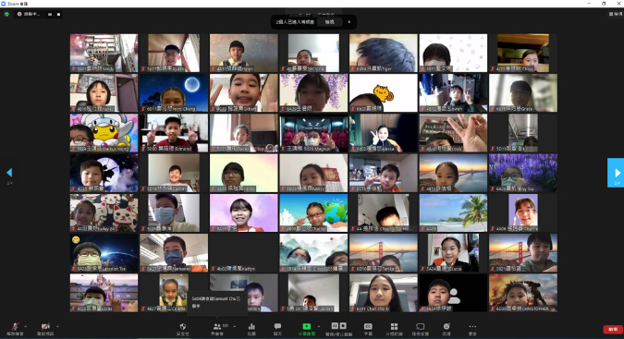Stop recording with top-left square icon
Screen dimensions: 624x339
pyautogui.click(x=58, y=14)
